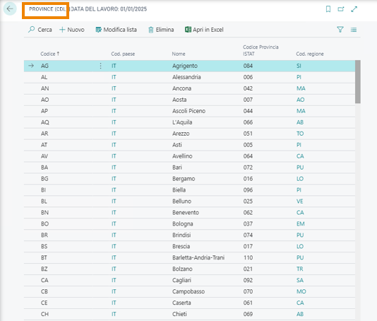Open the three-dot menu on AG row
The image size is (377, 321).
pos(100,66)
